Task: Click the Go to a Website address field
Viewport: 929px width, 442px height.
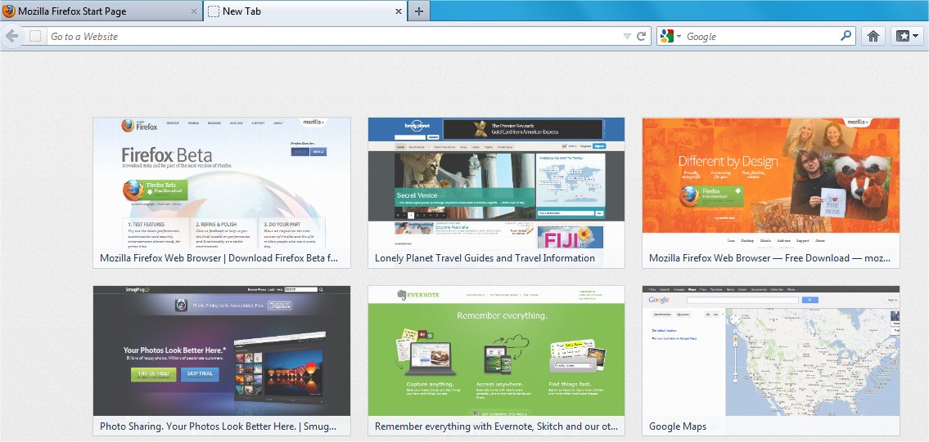Action: tap(327, 36)
